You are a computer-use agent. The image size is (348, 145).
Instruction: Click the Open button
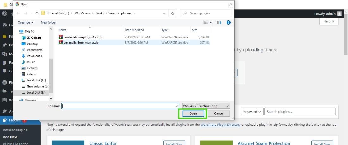click(x=193, y=113)
